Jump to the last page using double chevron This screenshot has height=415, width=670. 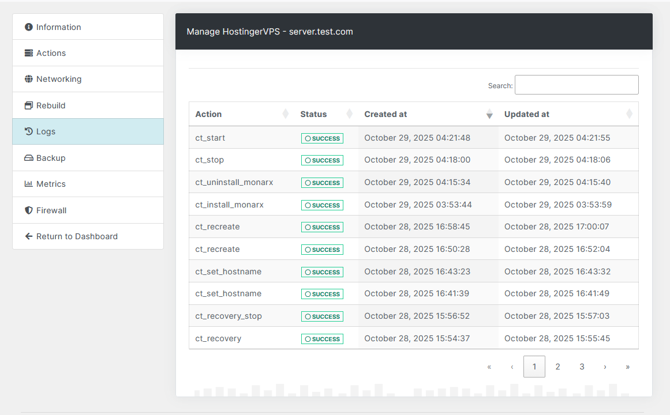point(627,366)
